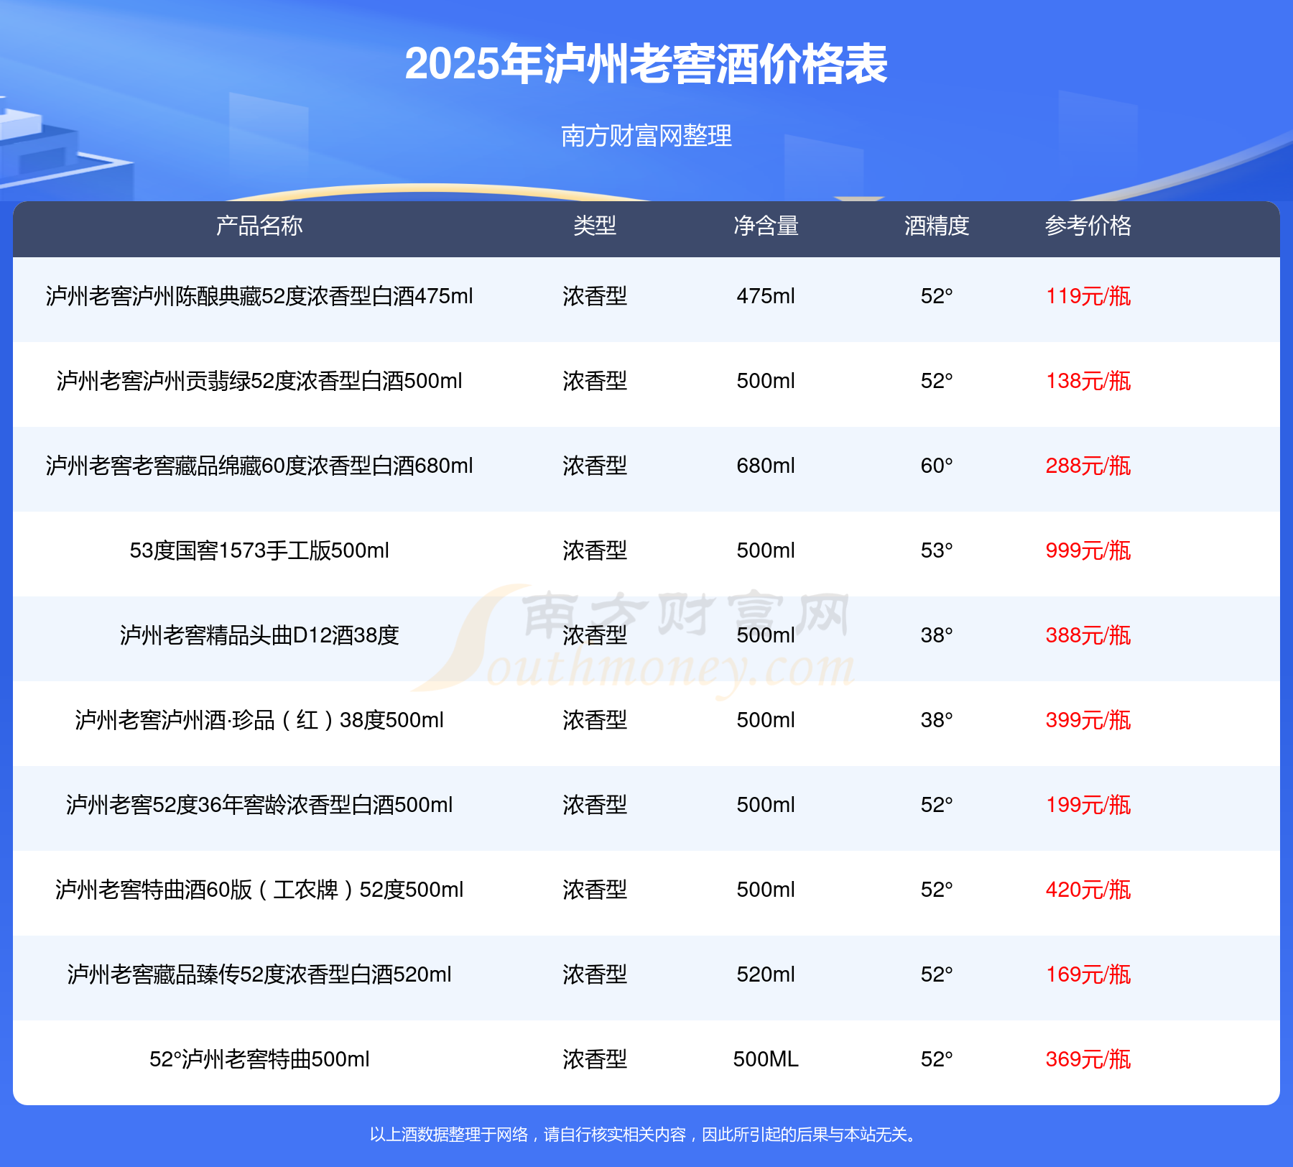The height and width of the screenshot is (1167, 1293).
Task: Select "浓香型" in the 珍品（红） row
Action: (x=595, y=720)
